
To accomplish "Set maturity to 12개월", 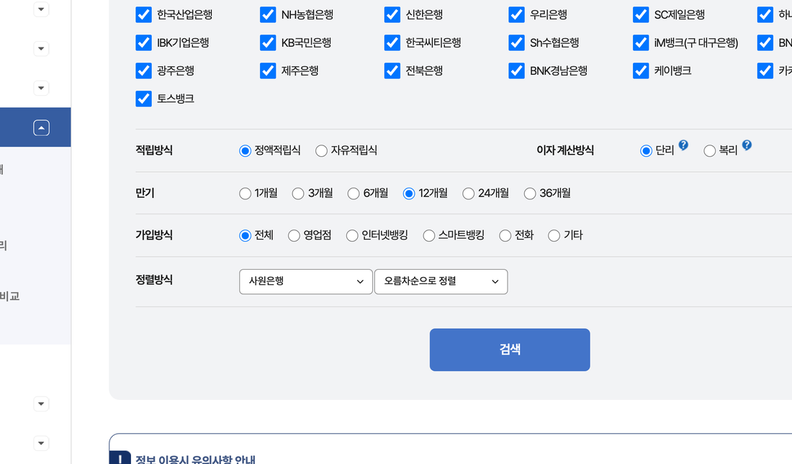I will click(x=409, y=194).
